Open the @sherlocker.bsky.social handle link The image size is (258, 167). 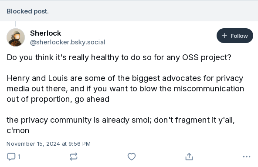[x=68, y=42]
